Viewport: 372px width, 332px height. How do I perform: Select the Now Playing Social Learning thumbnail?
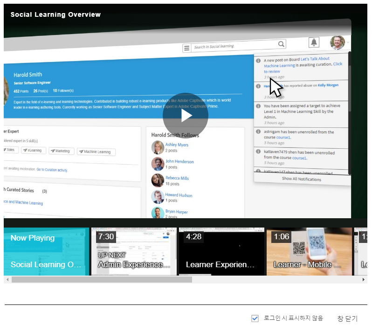click(47, 251)
